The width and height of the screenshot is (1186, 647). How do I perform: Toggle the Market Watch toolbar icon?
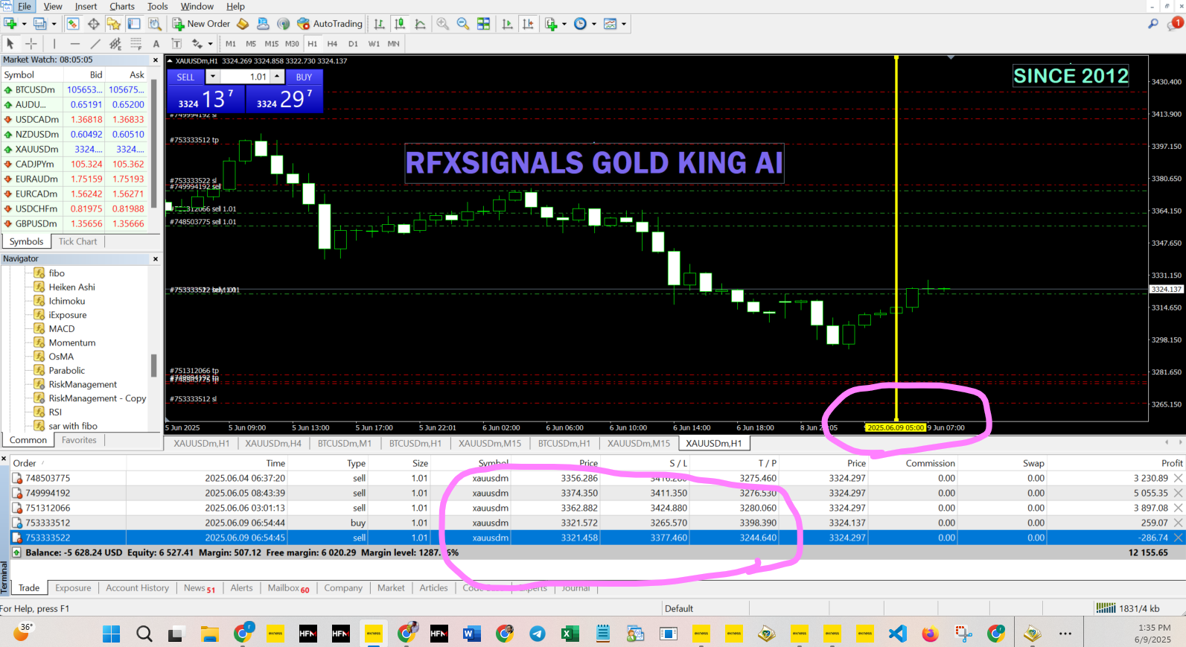click(x=73, y=24)
